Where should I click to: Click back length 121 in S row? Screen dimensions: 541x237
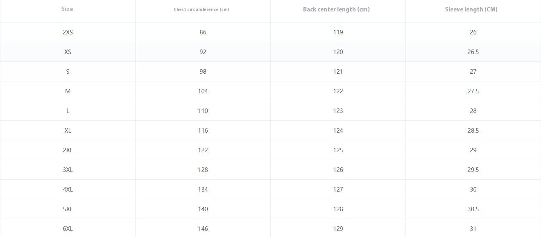point(338,72)
